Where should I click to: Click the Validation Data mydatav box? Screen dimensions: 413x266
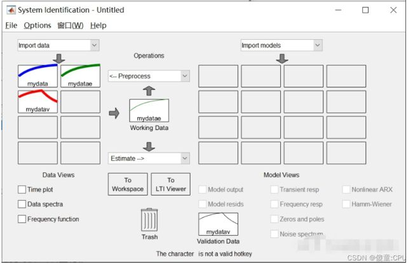(218, 224)
